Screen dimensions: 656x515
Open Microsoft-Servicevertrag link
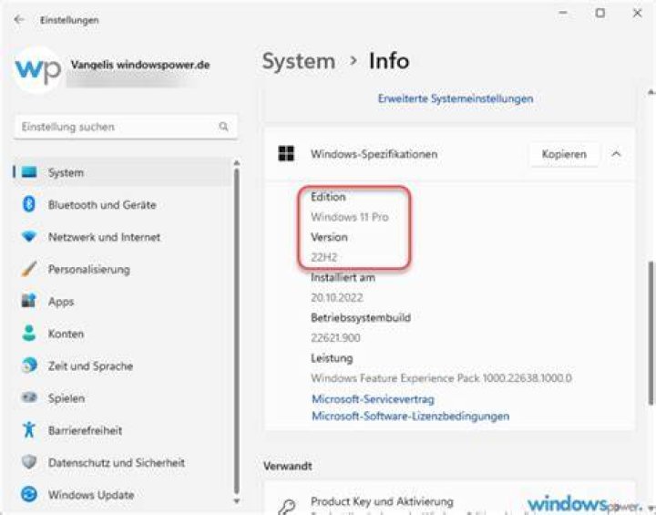pos(373,399)
